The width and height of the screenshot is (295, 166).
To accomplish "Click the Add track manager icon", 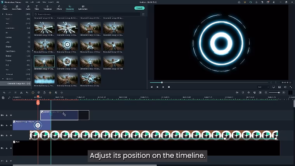I will tap(3, 98).
